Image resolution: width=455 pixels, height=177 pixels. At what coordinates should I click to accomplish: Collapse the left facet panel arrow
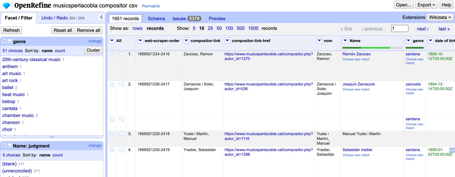click(x=101, y=17)
